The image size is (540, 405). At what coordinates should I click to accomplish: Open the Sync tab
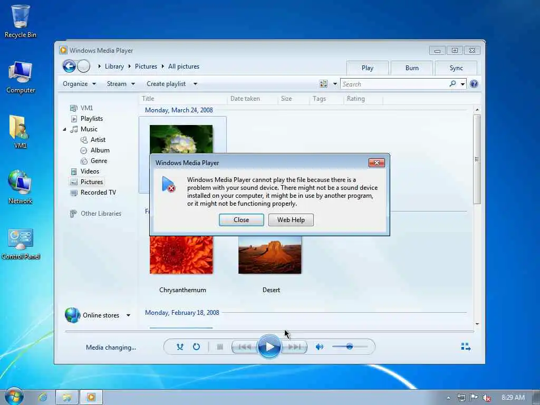tap(456, 68)
